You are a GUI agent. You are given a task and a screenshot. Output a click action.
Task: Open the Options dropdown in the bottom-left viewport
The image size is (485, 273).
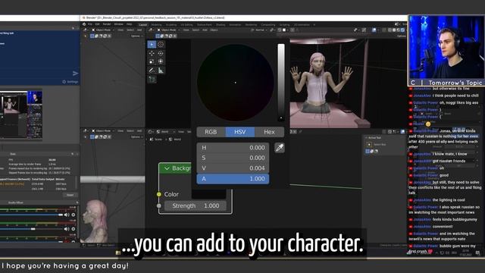coord(136,136)
